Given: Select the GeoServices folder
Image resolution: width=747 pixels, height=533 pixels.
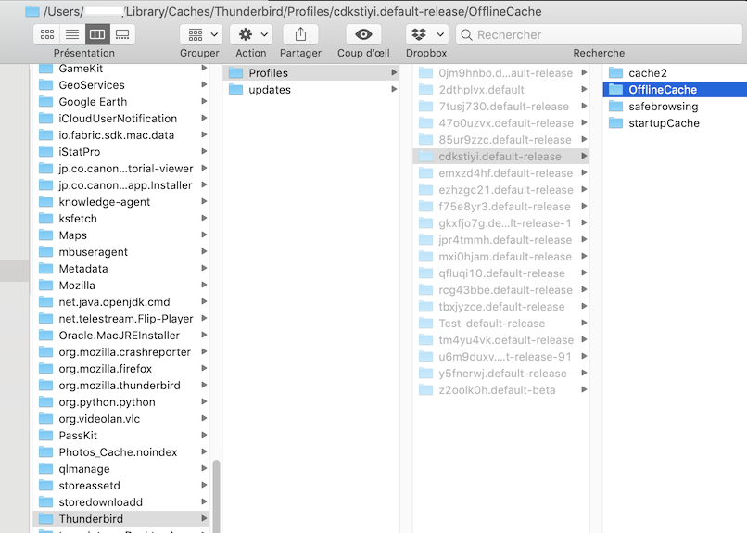Looking at the screenshot, I should (121, 84).
